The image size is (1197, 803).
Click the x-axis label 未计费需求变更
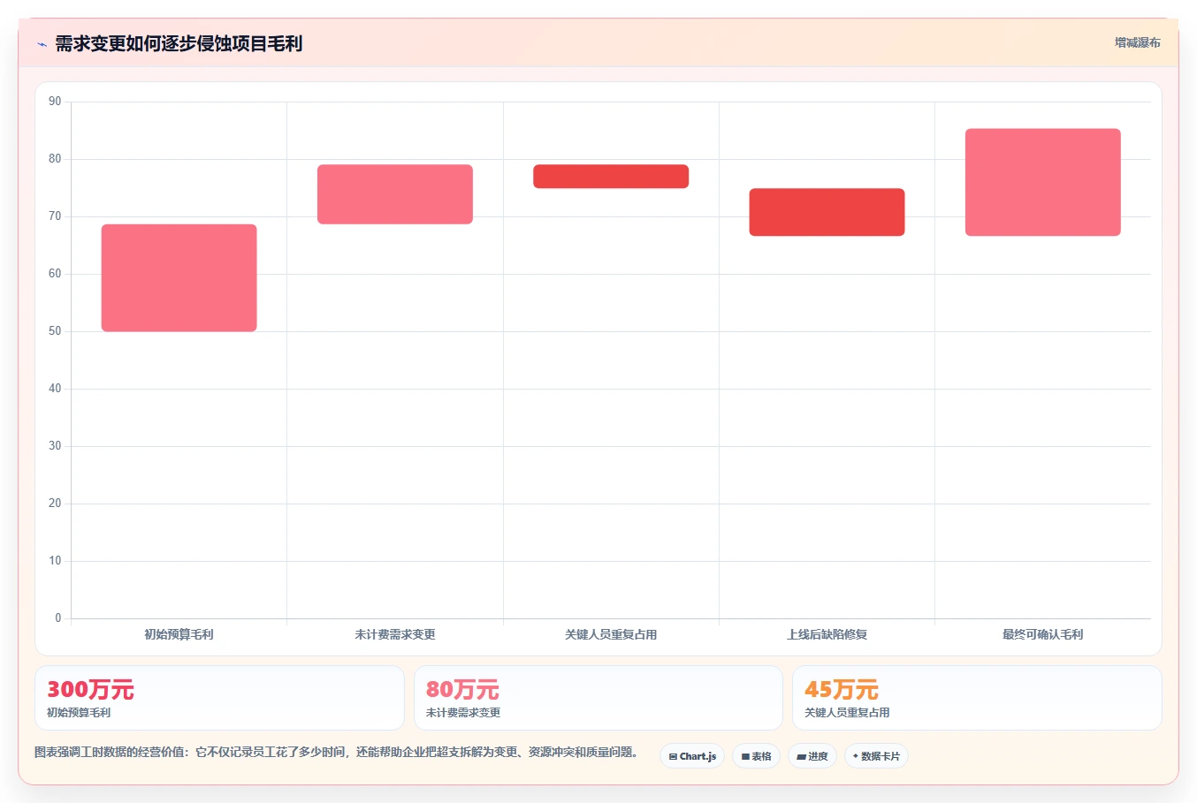tap(395, 634)
